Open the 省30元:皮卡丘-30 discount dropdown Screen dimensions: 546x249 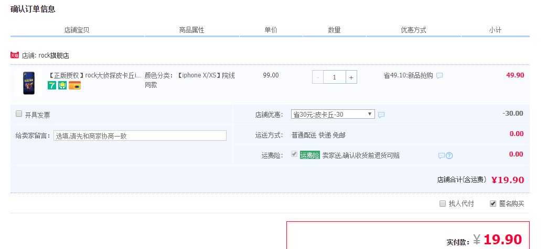(333, 114)
